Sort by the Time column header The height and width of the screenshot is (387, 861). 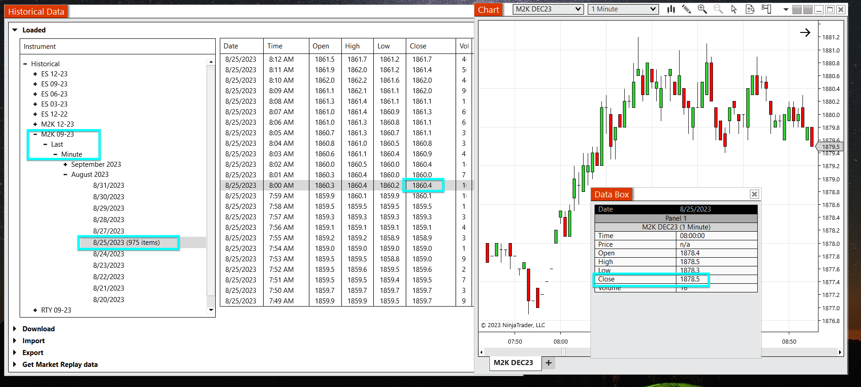286,46
